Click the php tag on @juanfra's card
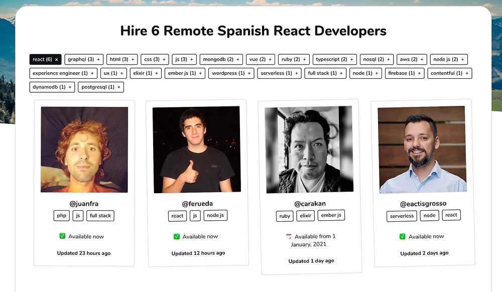Viewport: 502px width, 292px height. [x=61, y=216]
